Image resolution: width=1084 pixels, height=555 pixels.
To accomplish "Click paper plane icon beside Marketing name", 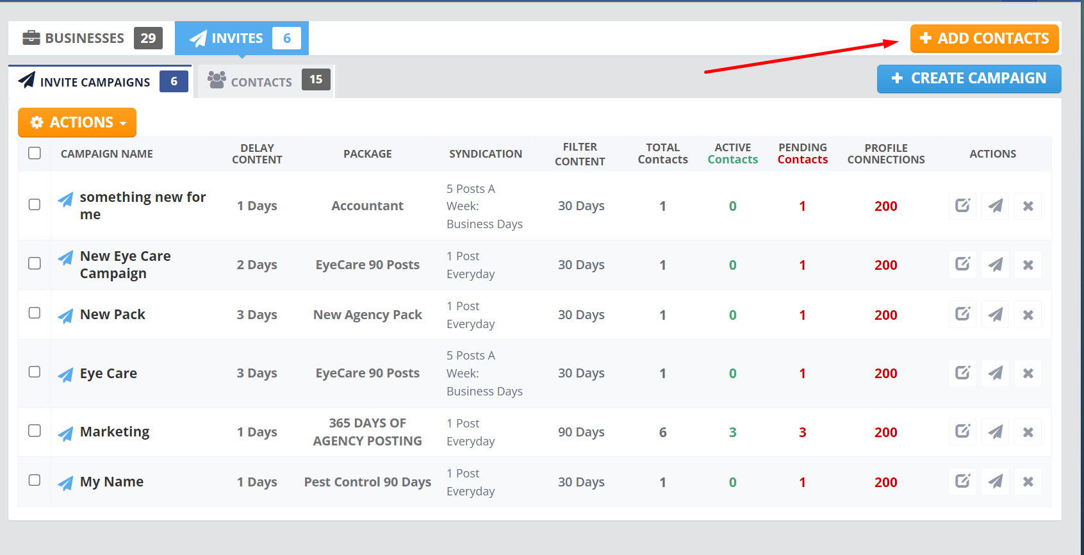I will [65, 433].
